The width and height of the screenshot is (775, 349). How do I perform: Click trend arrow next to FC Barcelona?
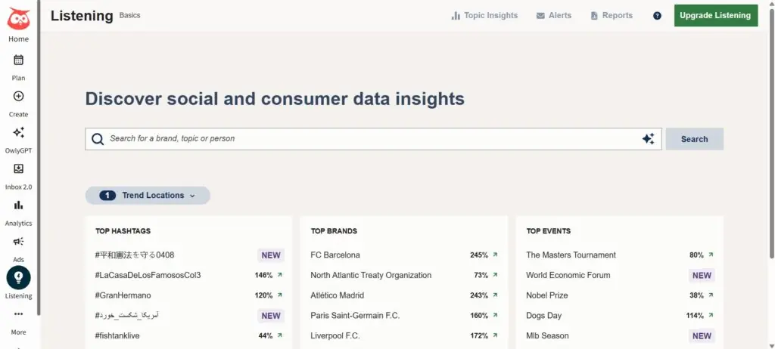click(495, 255)
